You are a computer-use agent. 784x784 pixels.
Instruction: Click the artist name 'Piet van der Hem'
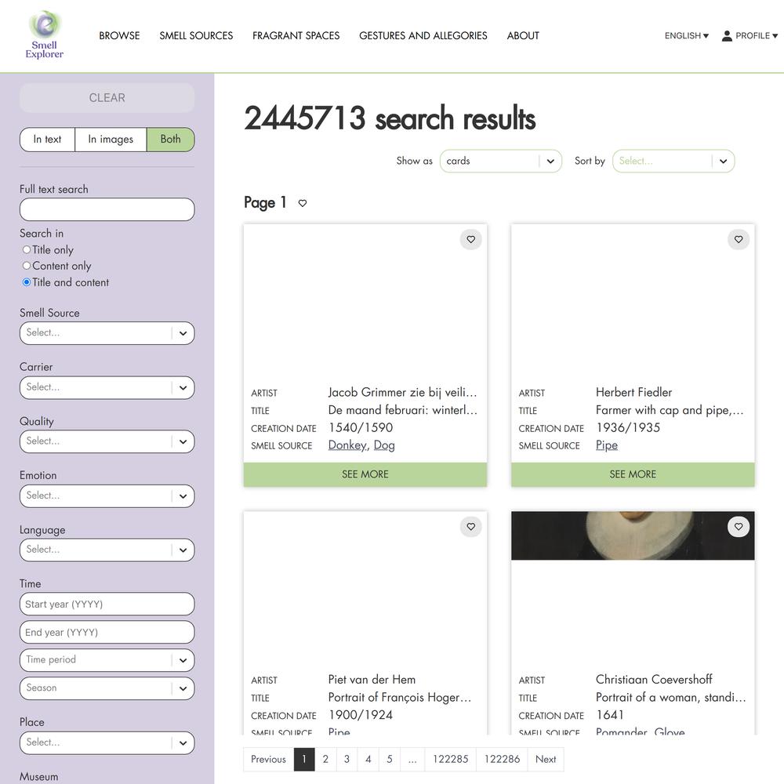372,680
